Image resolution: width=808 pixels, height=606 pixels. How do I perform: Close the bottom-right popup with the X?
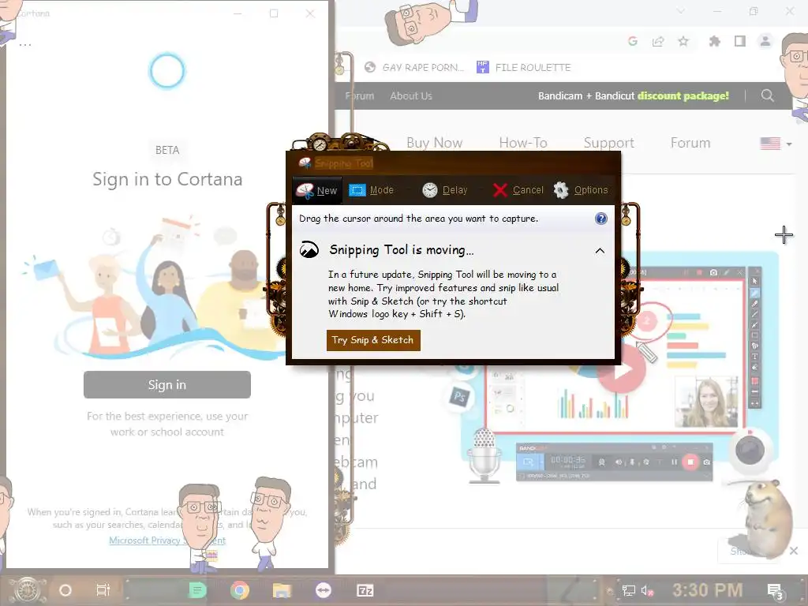click(x=794, y=551)
